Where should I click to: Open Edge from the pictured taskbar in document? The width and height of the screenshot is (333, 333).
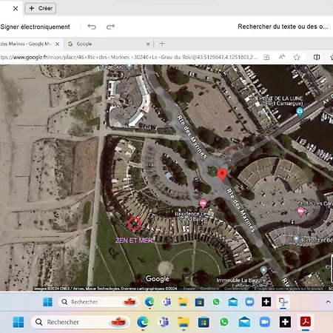tap(149, 302)
